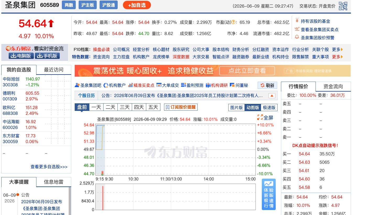This screenshot has width=369, height=215.
Task: Click 查看更多自选股>>> link
Action: 49,167
